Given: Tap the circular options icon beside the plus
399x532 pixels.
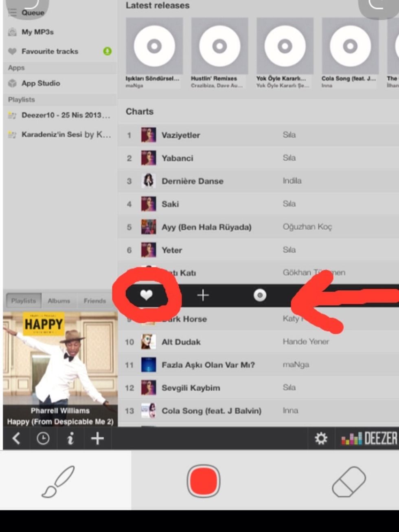Looking at the screenshot, I should pos(260,295).
